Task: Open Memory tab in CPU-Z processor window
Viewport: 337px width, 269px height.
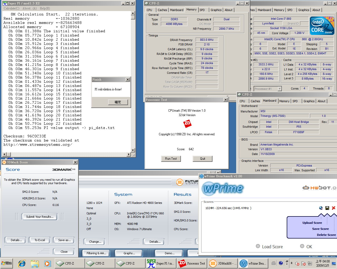Action: coord(279,10)
